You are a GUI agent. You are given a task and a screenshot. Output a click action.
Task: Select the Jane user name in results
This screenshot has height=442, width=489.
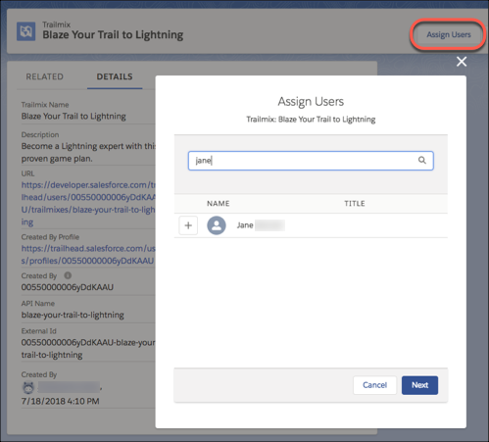point(245,225)
